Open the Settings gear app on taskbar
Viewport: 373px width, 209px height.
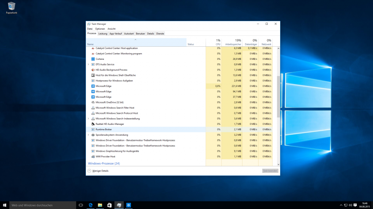(x=128, y=205)
